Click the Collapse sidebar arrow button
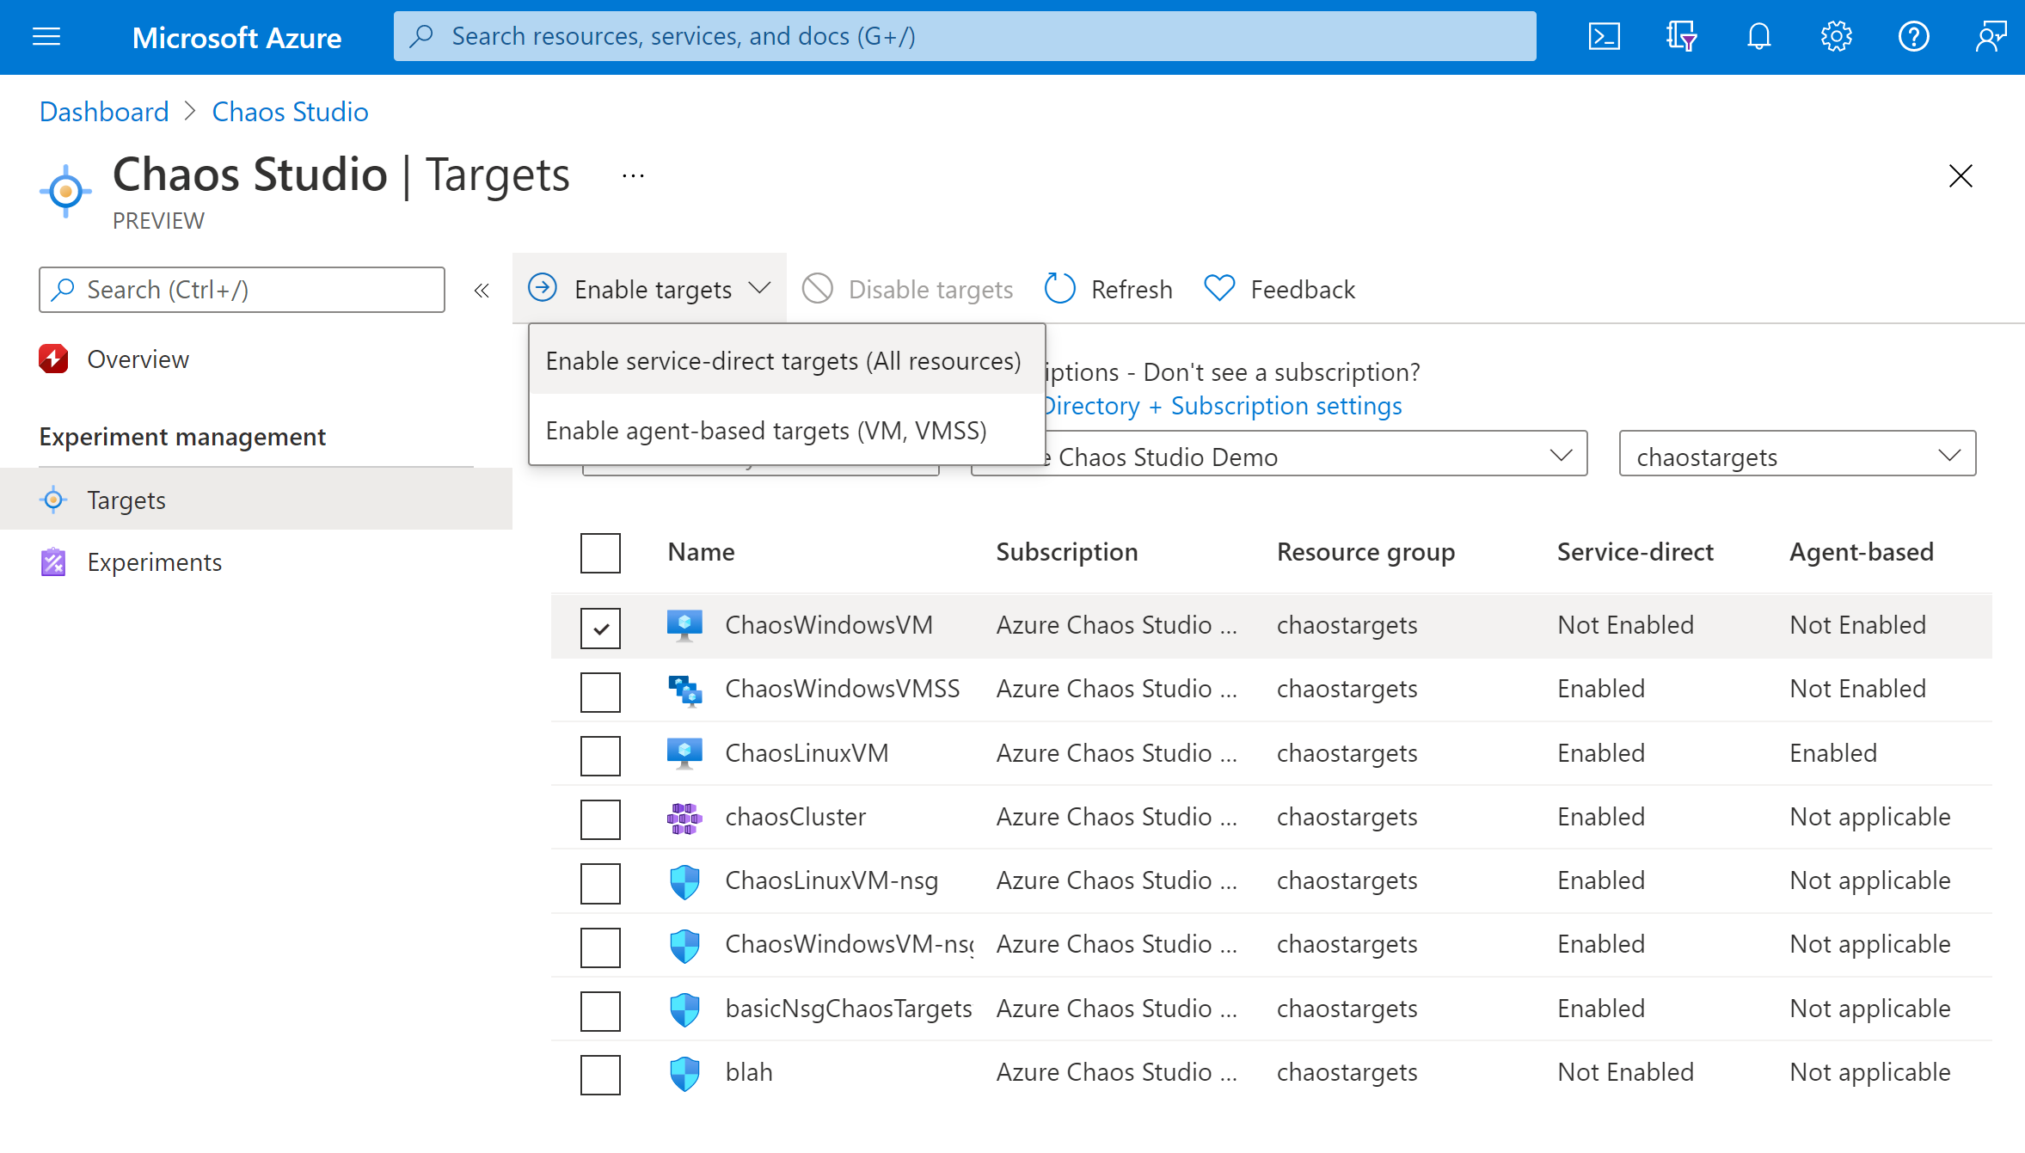This screenshot has width=2025, height=1153. (x=482, y=291)
